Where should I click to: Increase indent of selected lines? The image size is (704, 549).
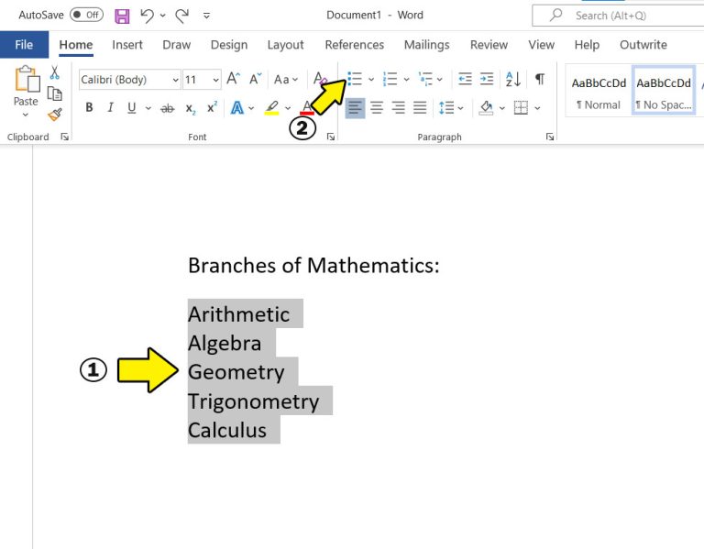click(x=487, y=80)
